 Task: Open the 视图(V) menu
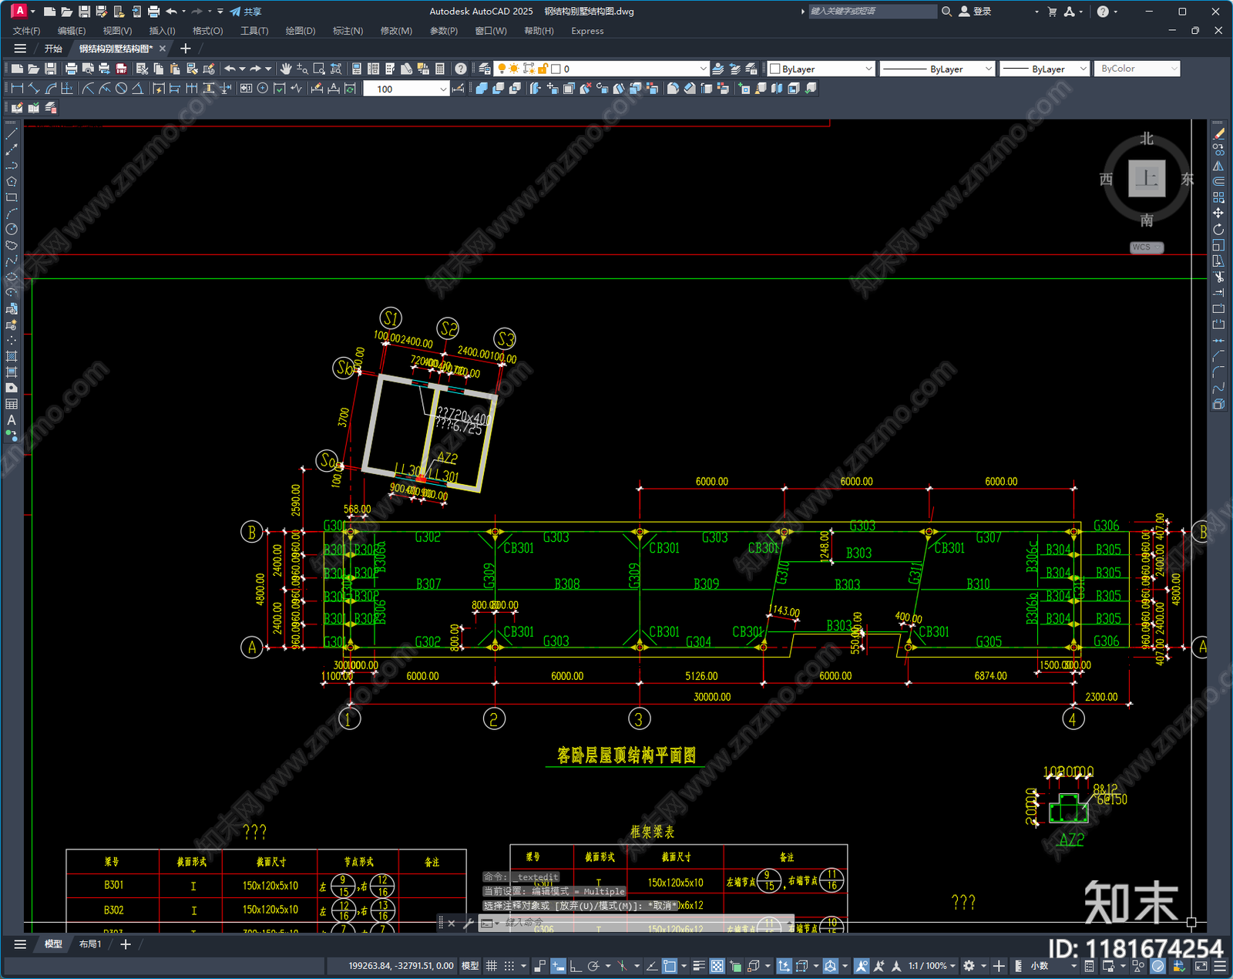[x=117, y=31]
